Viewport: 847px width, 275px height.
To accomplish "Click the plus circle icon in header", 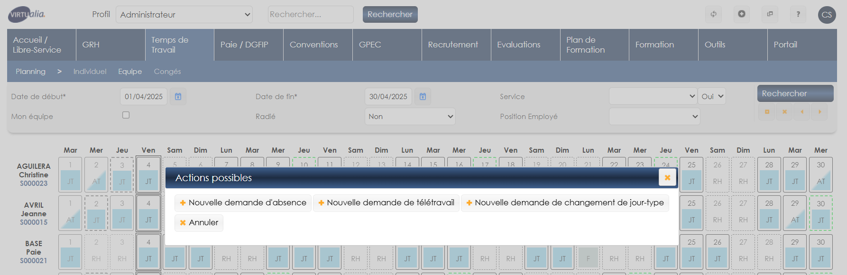I will pyautogui.click(x=742, y=14).
